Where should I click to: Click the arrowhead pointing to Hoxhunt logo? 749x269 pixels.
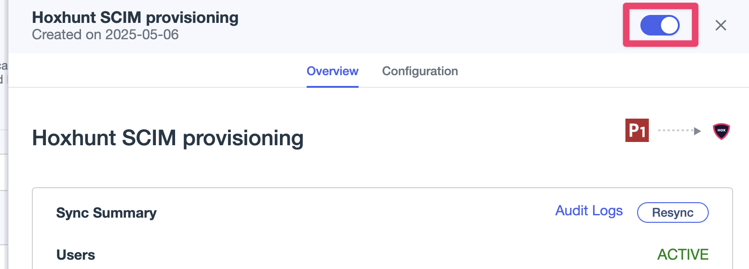click(x=698, y=131)
